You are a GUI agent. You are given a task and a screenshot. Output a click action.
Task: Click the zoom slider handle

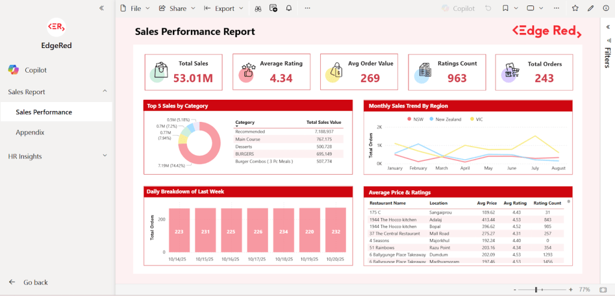(x=536, y=289)
